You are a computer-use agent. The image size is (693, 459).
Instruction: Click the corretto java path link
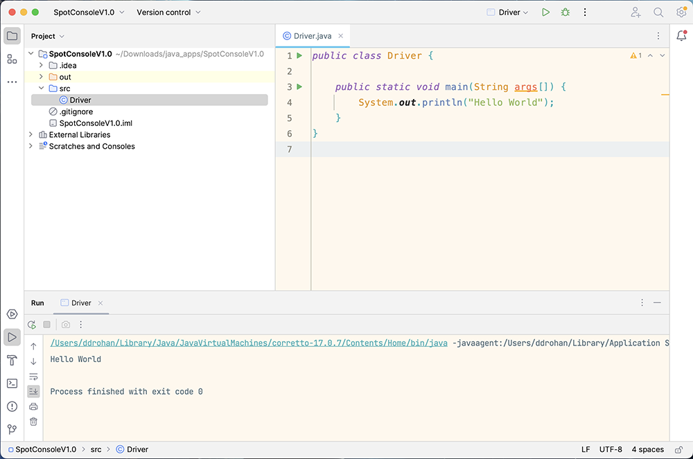point(249,343)
